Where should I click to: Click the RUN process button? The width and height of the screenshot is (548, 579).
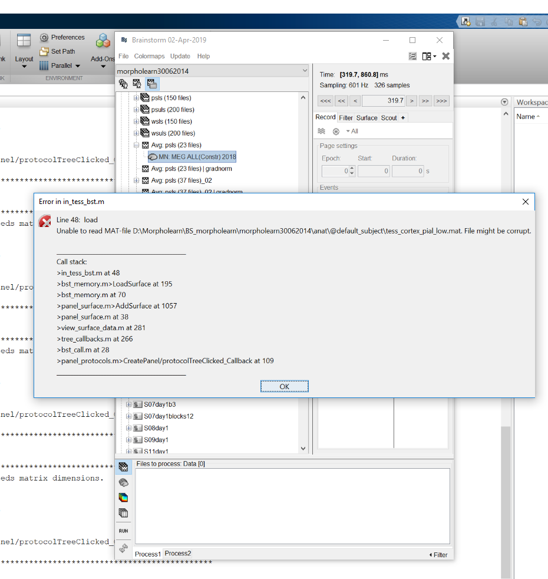(x=123, y=531)
